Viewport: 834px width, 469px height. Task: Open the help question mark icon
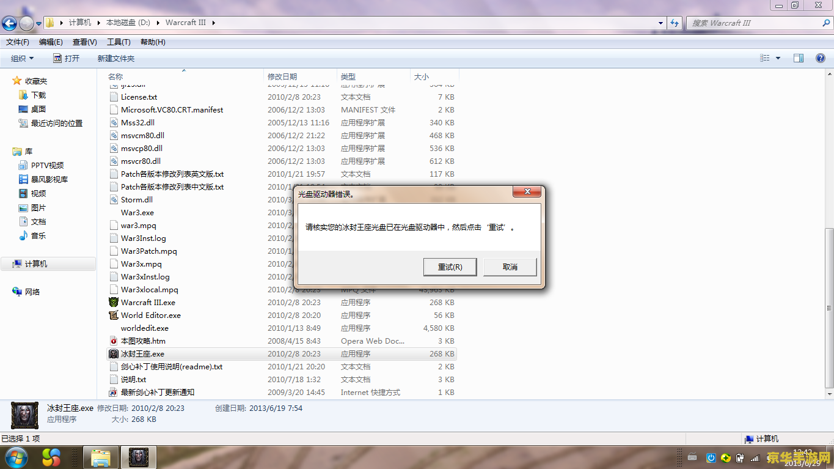[x=821, y=58]
